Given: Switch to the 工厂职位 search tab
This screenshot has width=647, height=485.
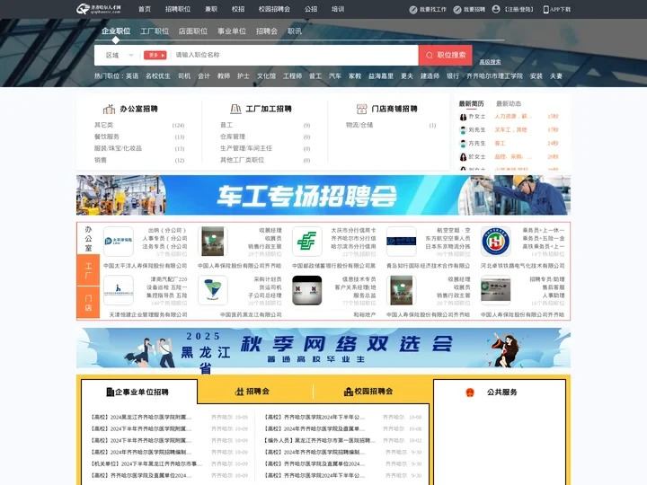Looking at the screenshot, I should coord(155,31).
